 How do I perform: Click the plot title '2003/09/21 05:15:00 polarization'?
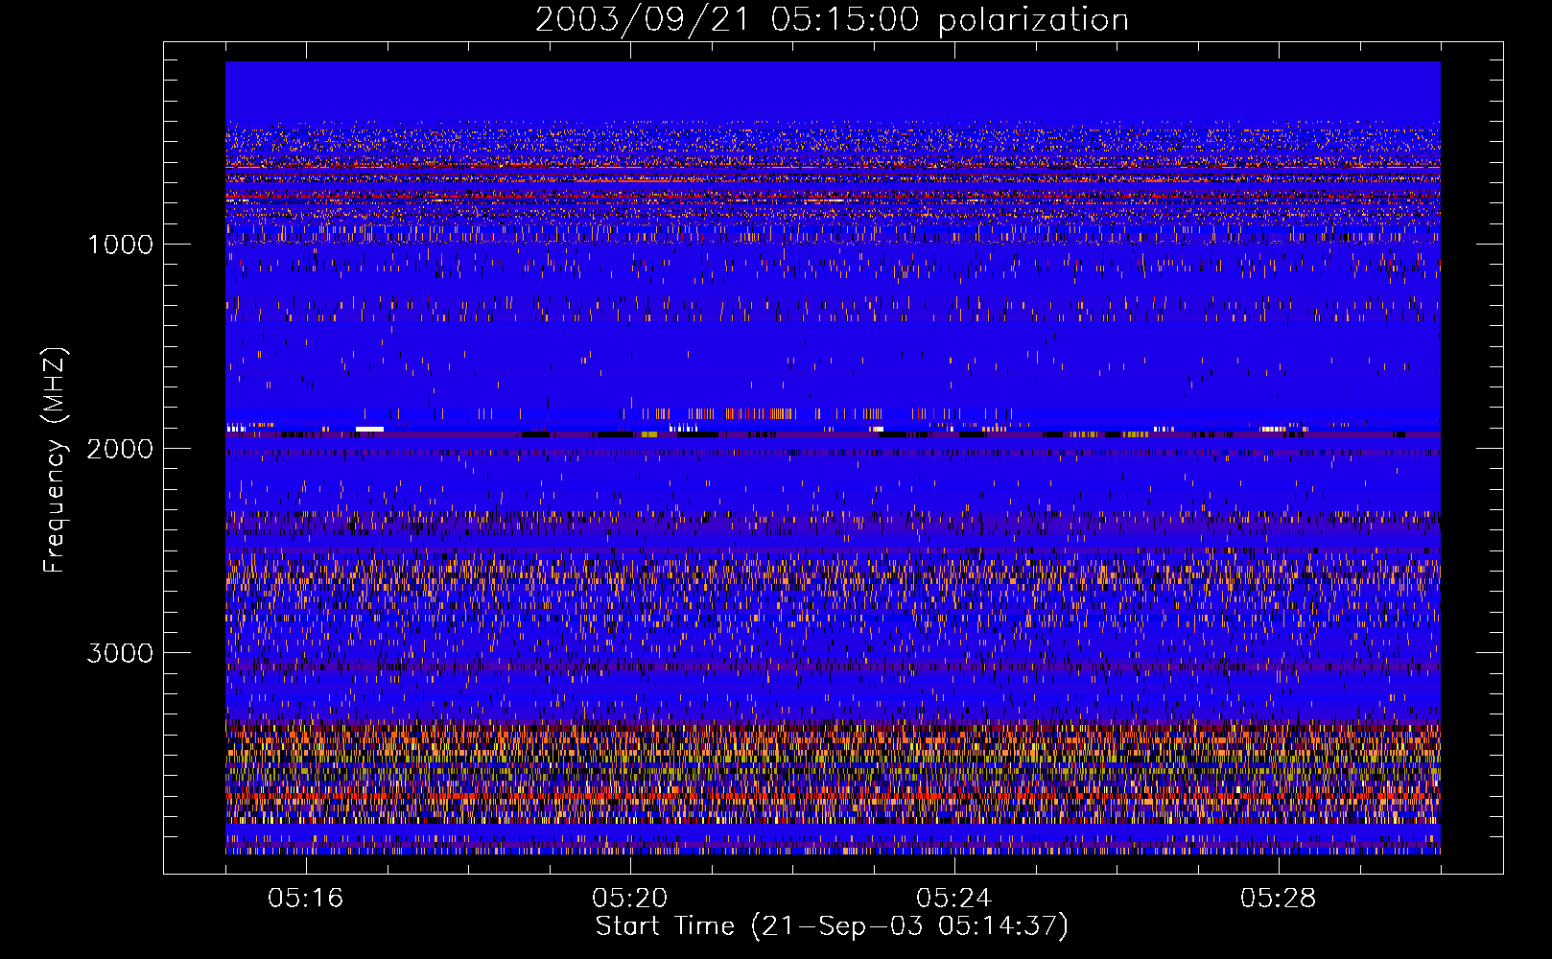tap(832, 20)
